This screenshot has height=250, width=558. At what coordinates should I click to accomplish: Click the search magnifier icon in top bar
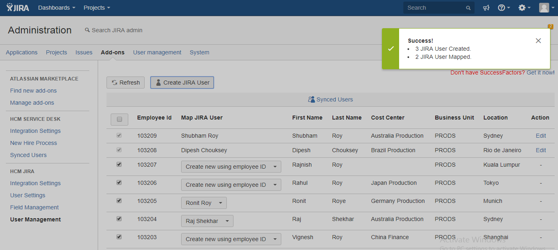click(468, 8)
